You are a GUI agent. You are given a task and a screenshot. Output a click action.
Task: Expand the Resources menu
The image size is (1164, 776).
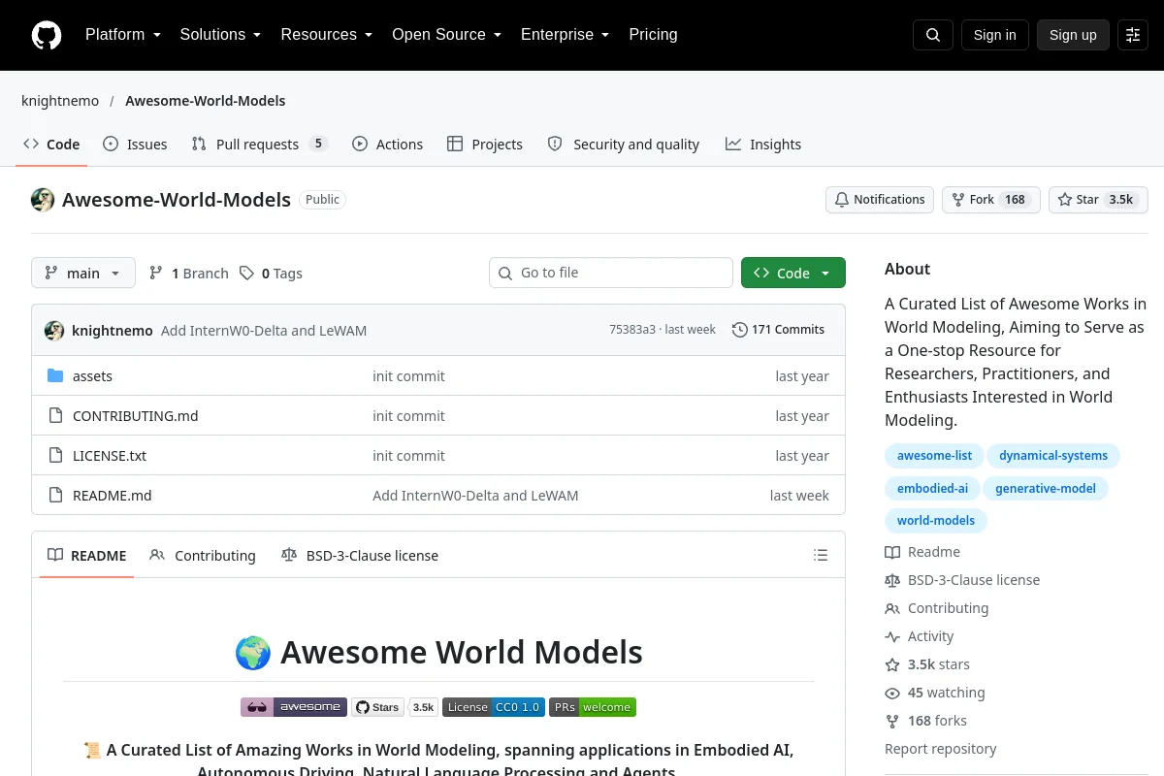(327, 35)
